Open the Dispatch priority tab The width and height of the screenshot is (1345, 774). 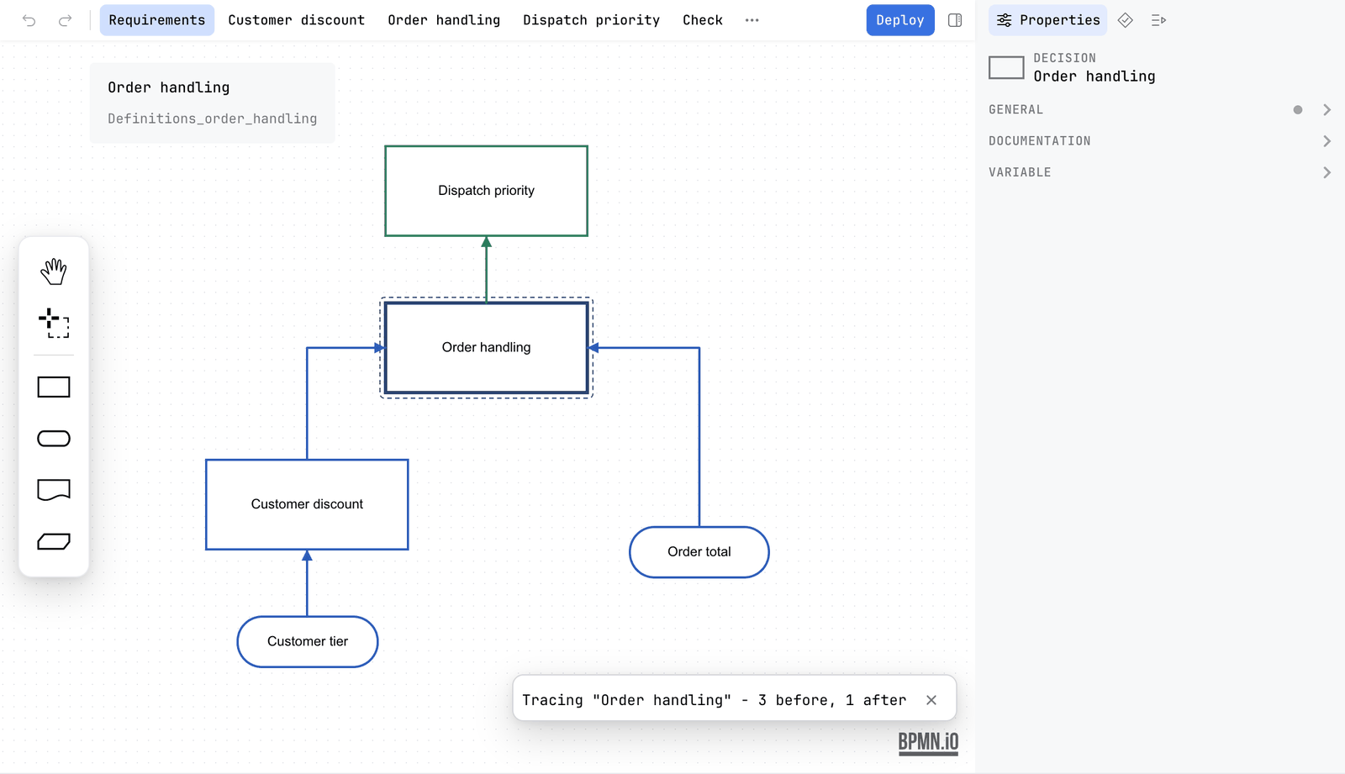(x=591, y=20)
